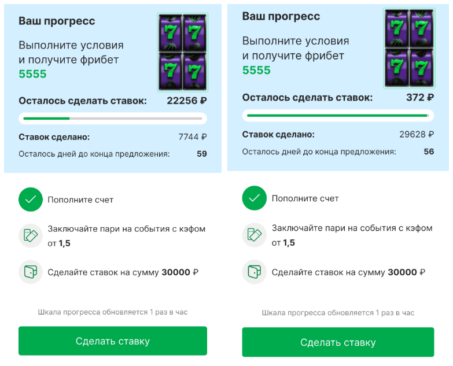
Task: Click the slot machine image in the 56-days panel
Action: (408, 48)
